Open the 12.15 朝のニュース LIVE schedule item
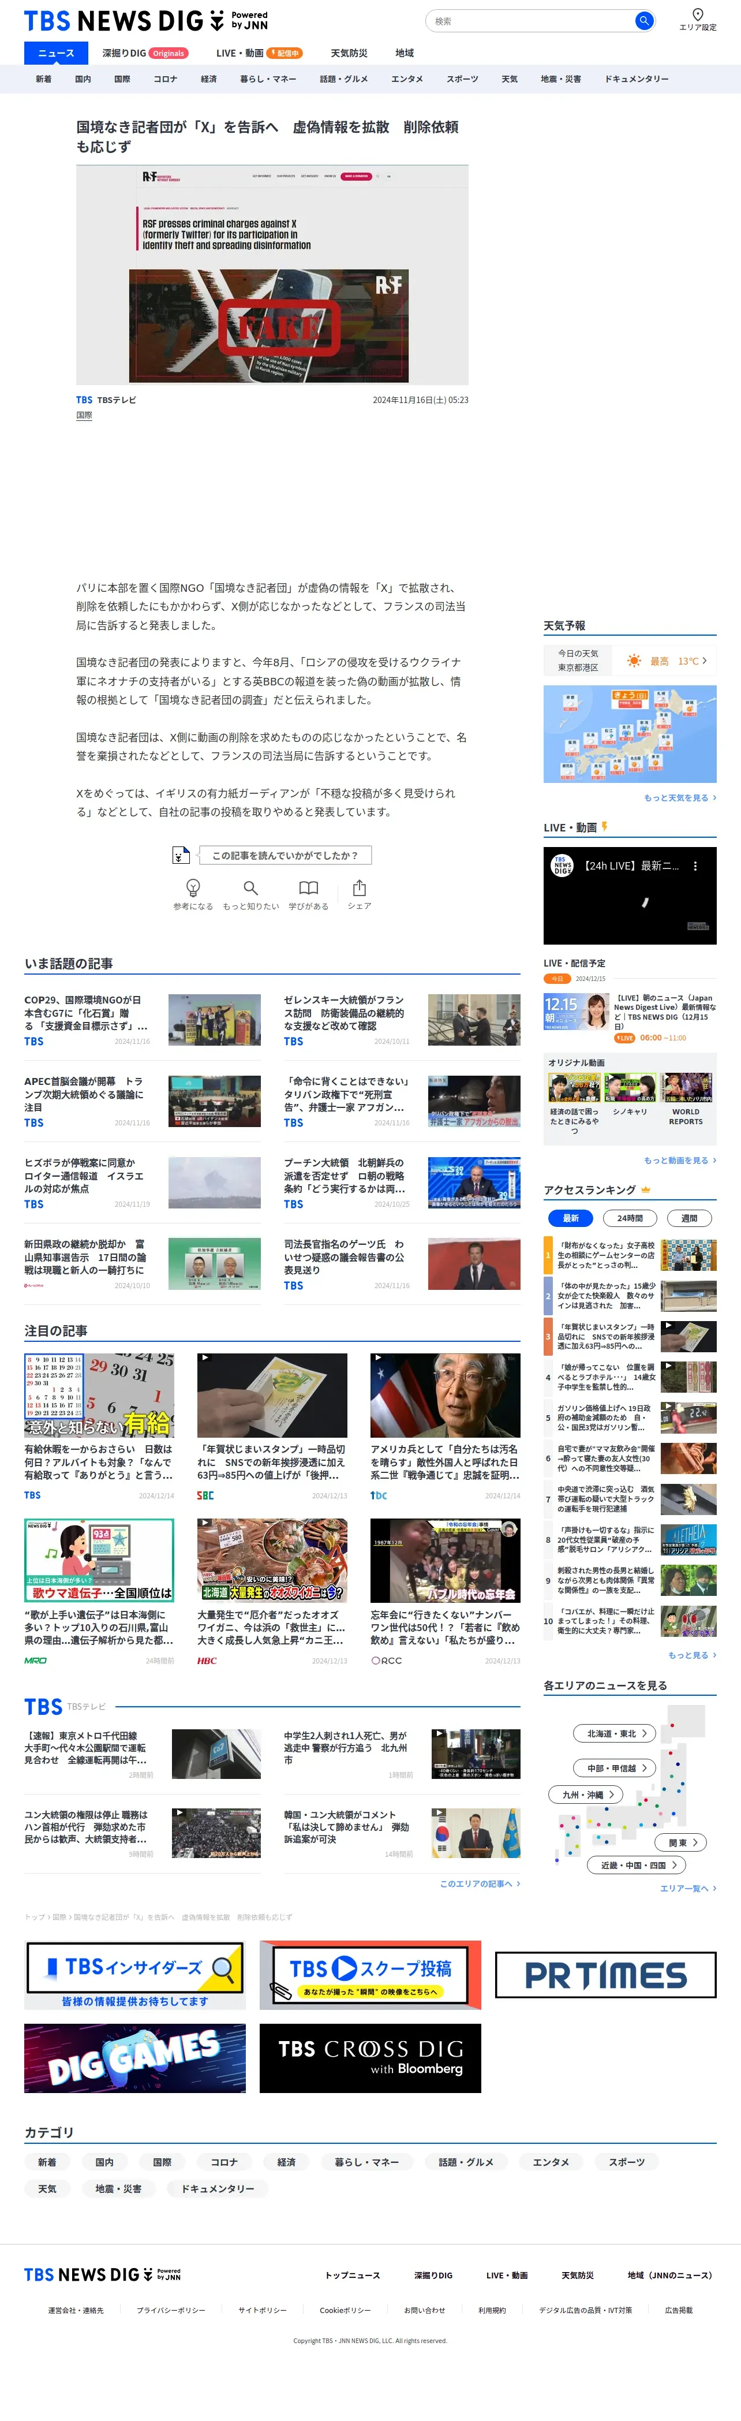 pos(630,1018)
